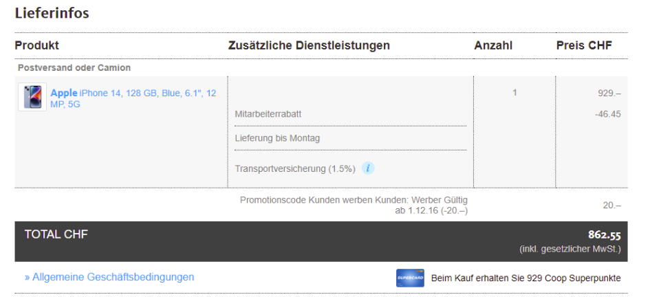The image size is (650, 297).
Task: Open the iPhone 14 product thumbnail
Action: click(x=32, y=98)
